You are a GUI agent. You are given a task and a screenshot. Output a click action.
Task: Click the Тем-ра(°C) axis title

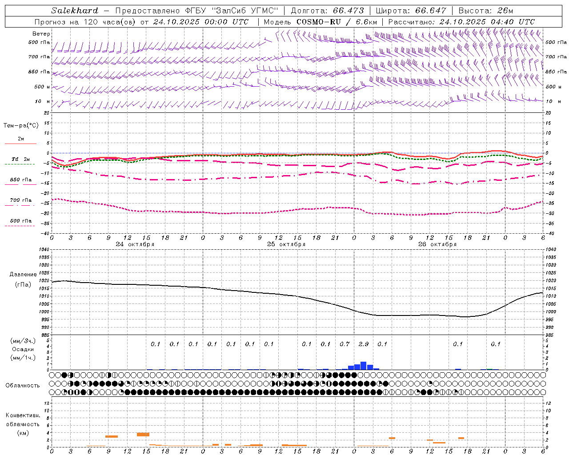coord(21,126)
